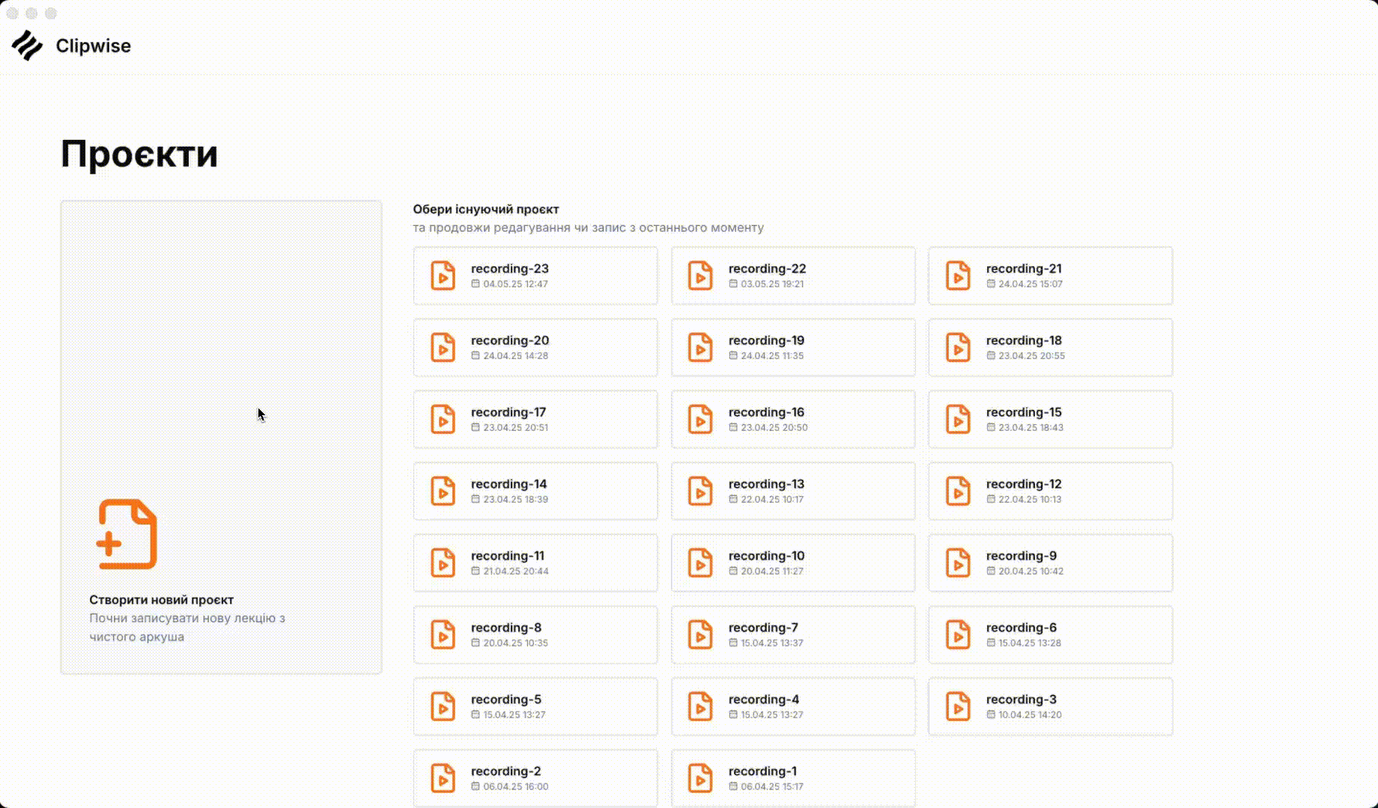The width and height of the screenshot is (1378, 808).
Task: Select the recording-6 project name
Action: (x=1022, y=628)
